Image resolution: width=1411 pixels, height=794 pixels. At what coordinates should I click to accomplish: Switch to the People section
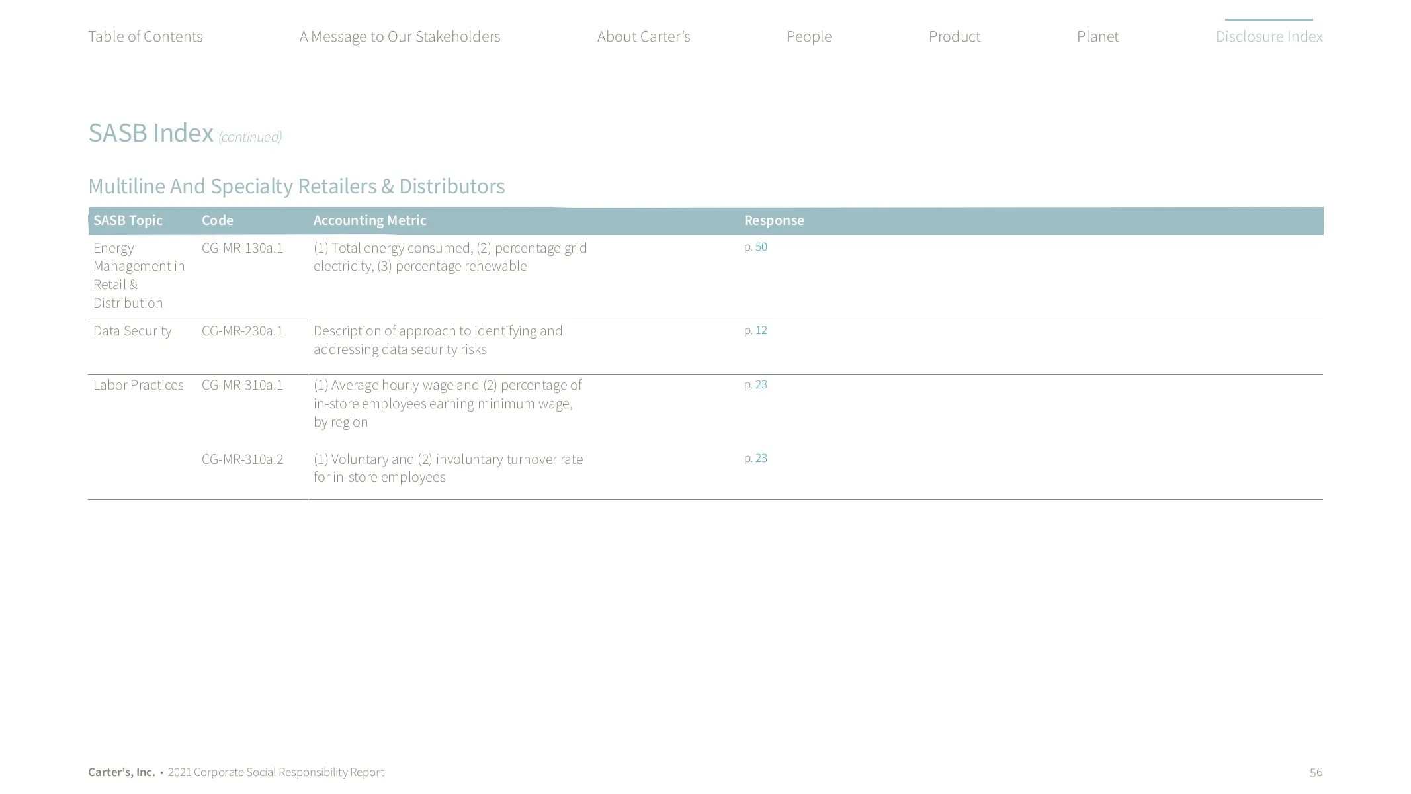tap(808, 36)
